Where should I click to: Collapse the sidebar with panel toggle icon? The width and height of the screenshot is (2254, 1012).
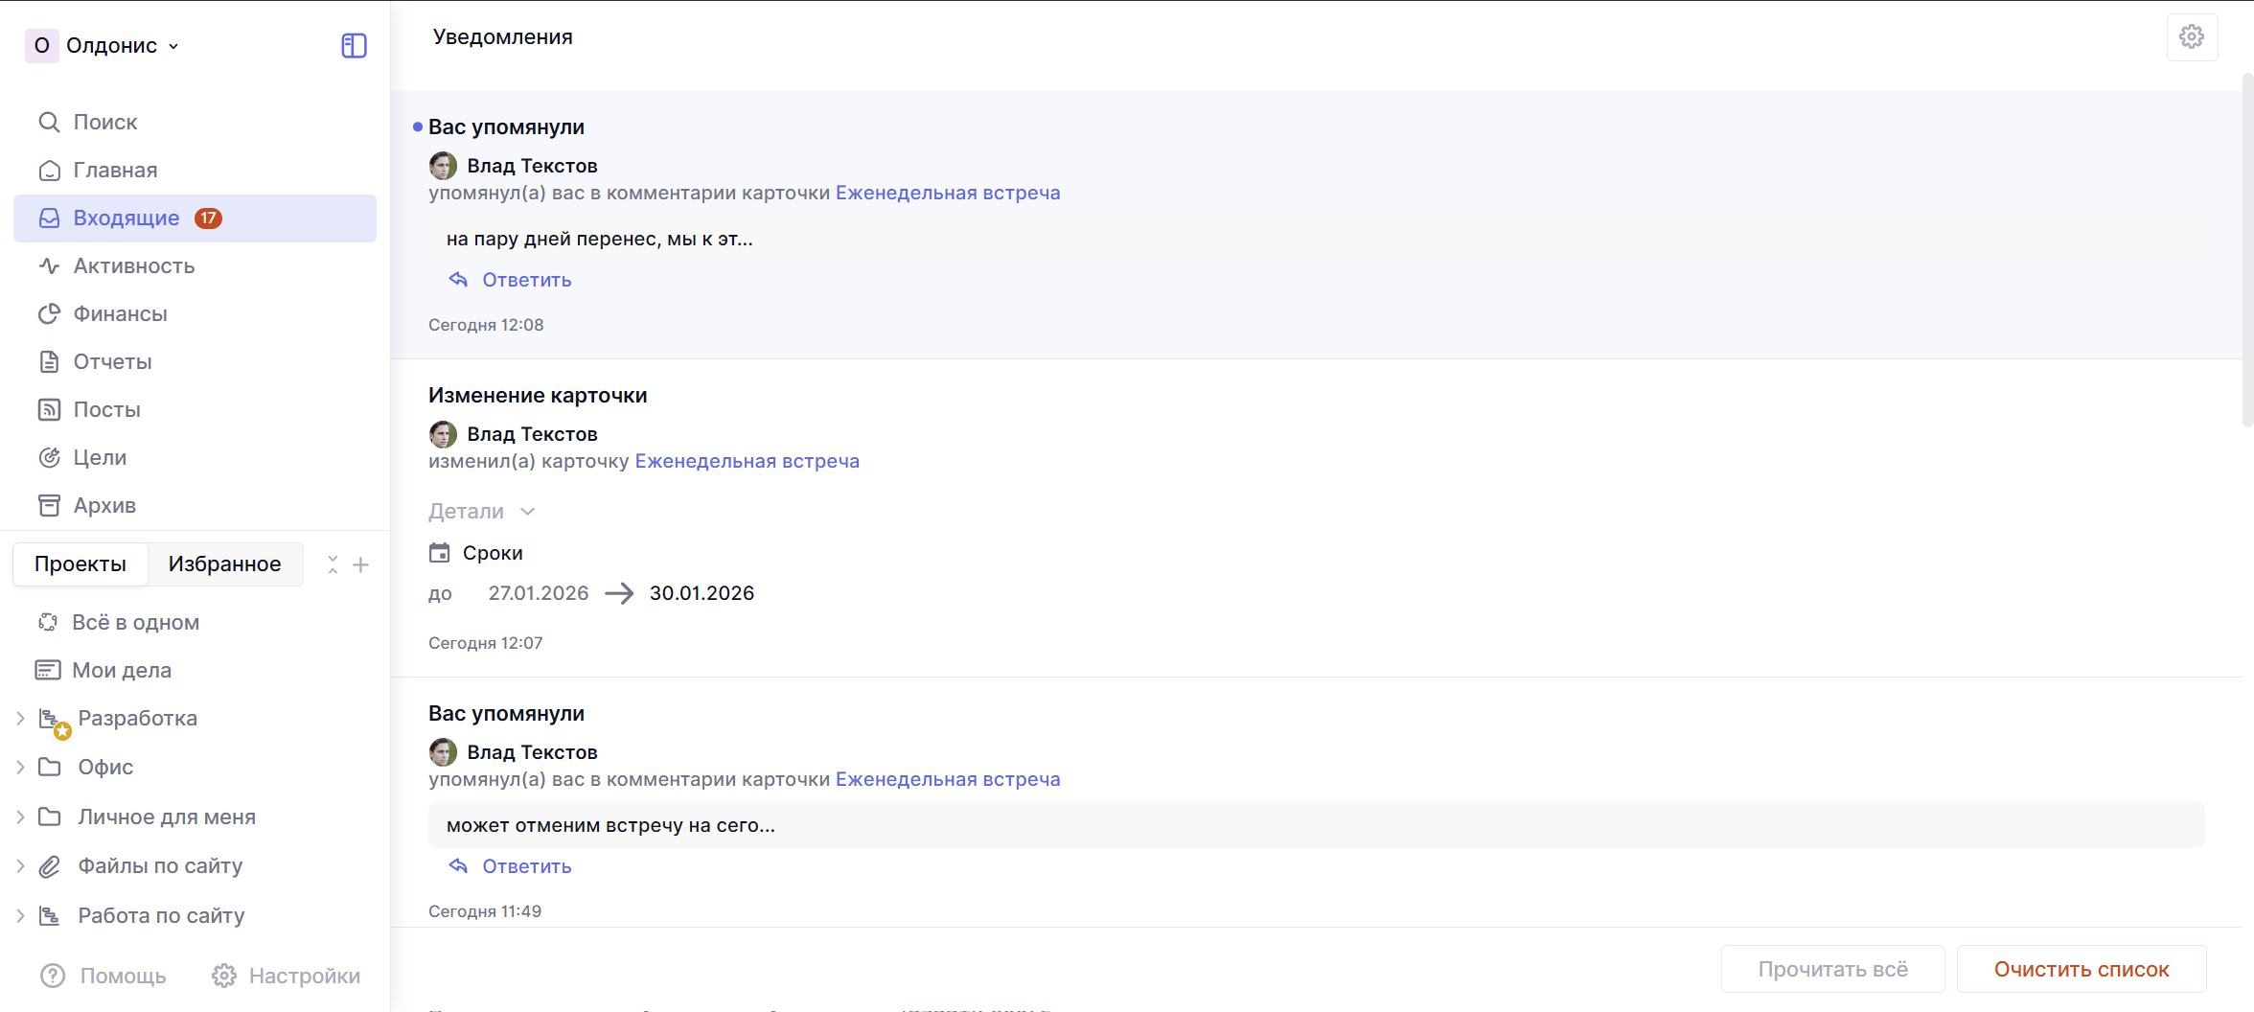(354, 46)
